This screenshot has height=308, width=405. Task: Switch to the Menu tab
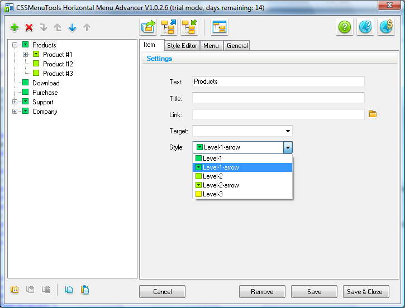(211, 46)
